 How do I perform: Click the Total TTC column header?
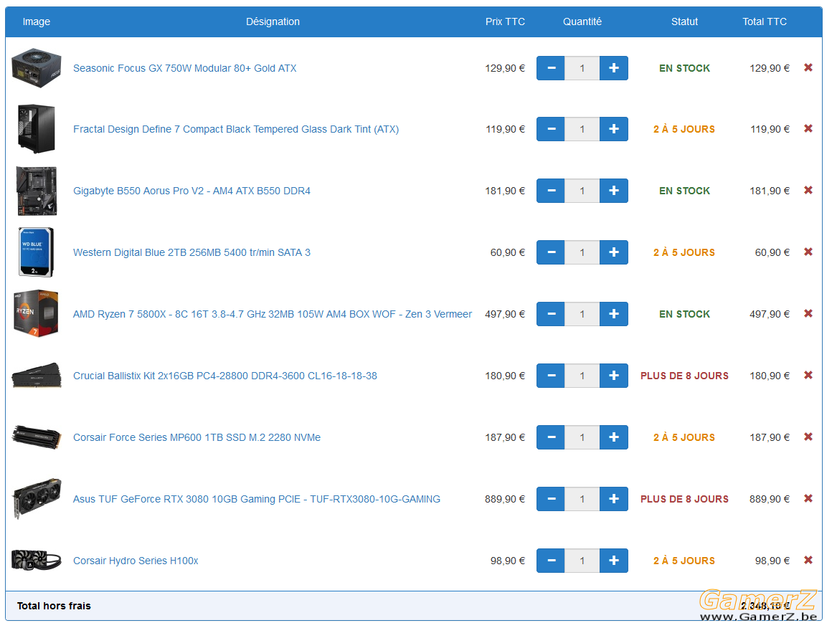764,22
